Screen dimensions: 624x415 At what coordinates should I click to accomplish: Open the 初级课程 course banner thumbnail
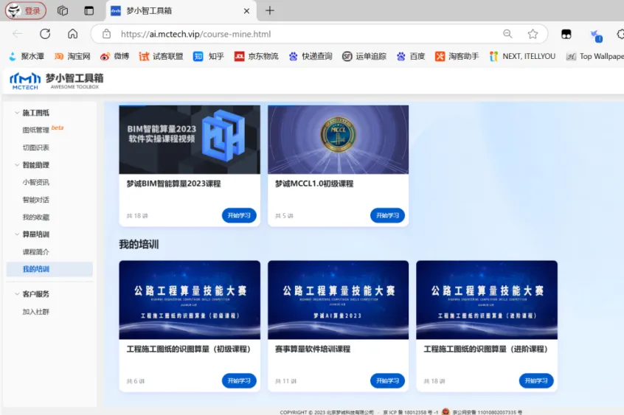(x=190, y=300)
